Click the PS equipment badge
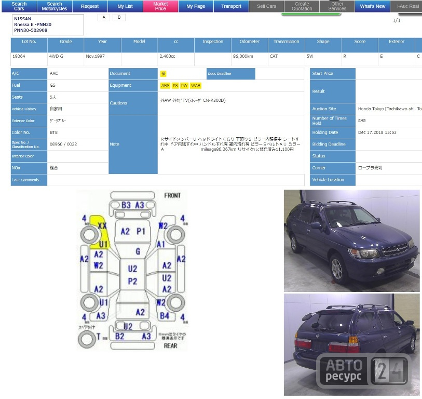The height and width of the screenshot is (399, 422). [x=175, y=86]
